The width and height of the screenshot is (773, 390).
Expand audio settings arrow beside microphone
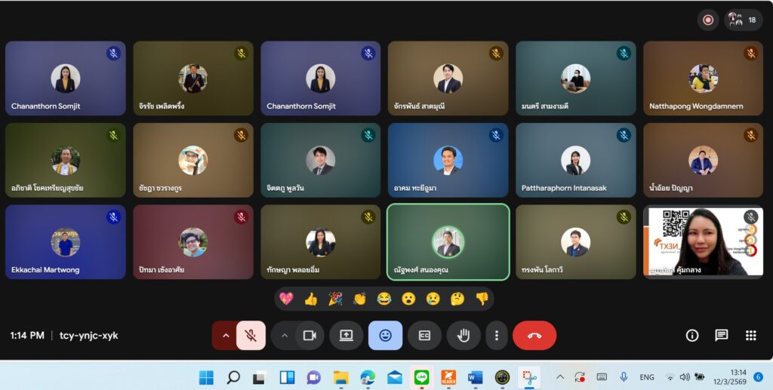pos(225,336)
